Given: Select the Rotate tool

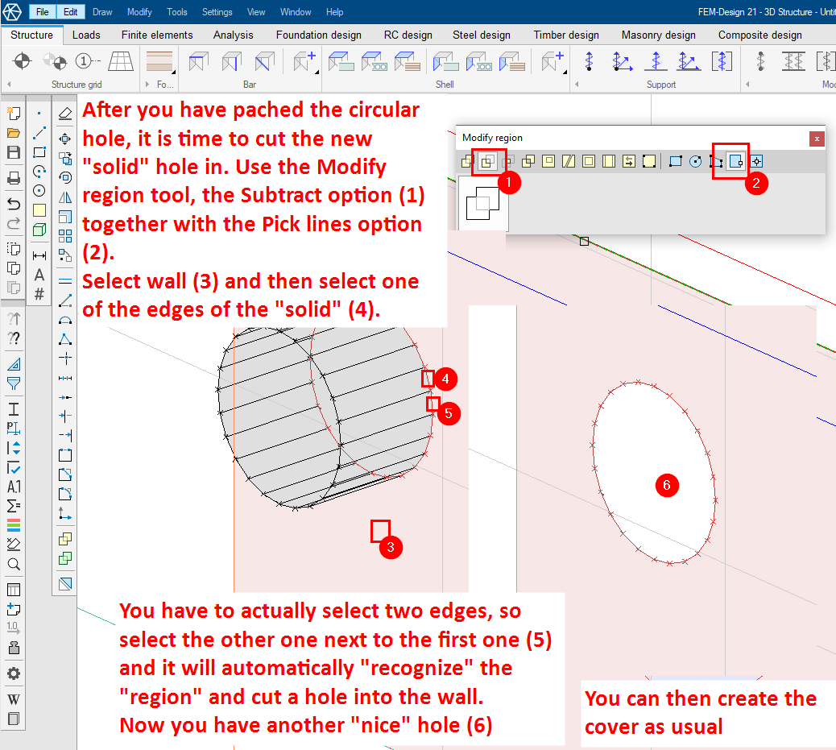Looking at the screenshot, I should (x=65, y=177).
